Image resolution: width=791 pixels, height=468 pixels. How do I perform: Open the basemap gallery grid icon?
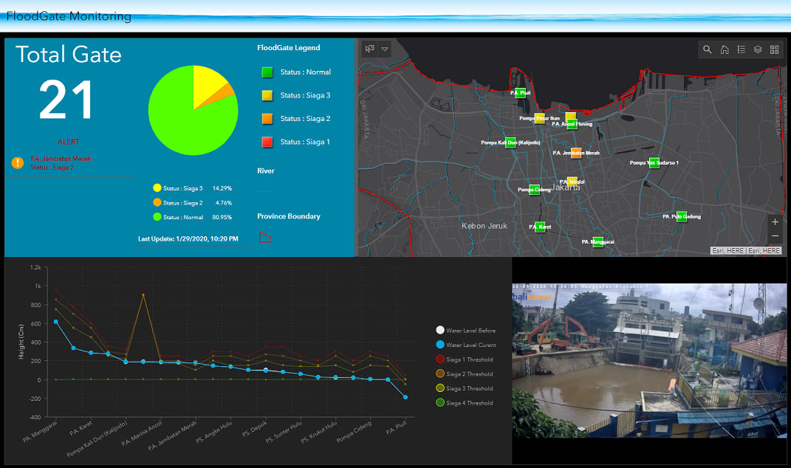(774, 49)
